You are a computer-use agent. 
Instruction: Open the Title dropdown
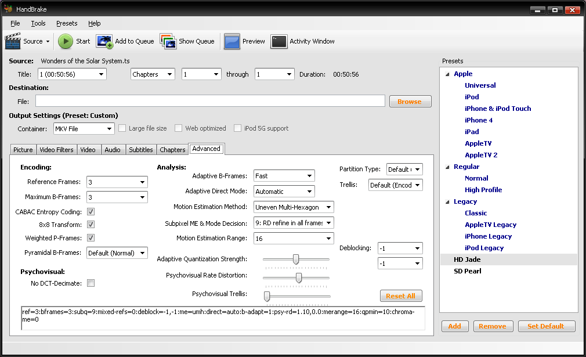(72, 74)
